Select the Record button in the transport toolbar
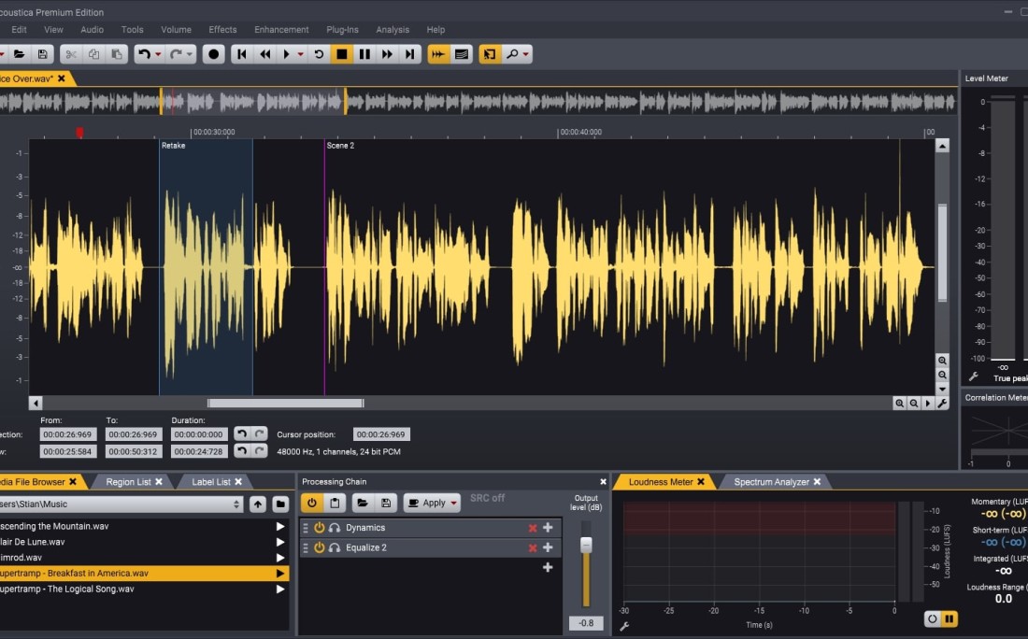This screenshot has width=1028, height=639. (x=213, y=53)
